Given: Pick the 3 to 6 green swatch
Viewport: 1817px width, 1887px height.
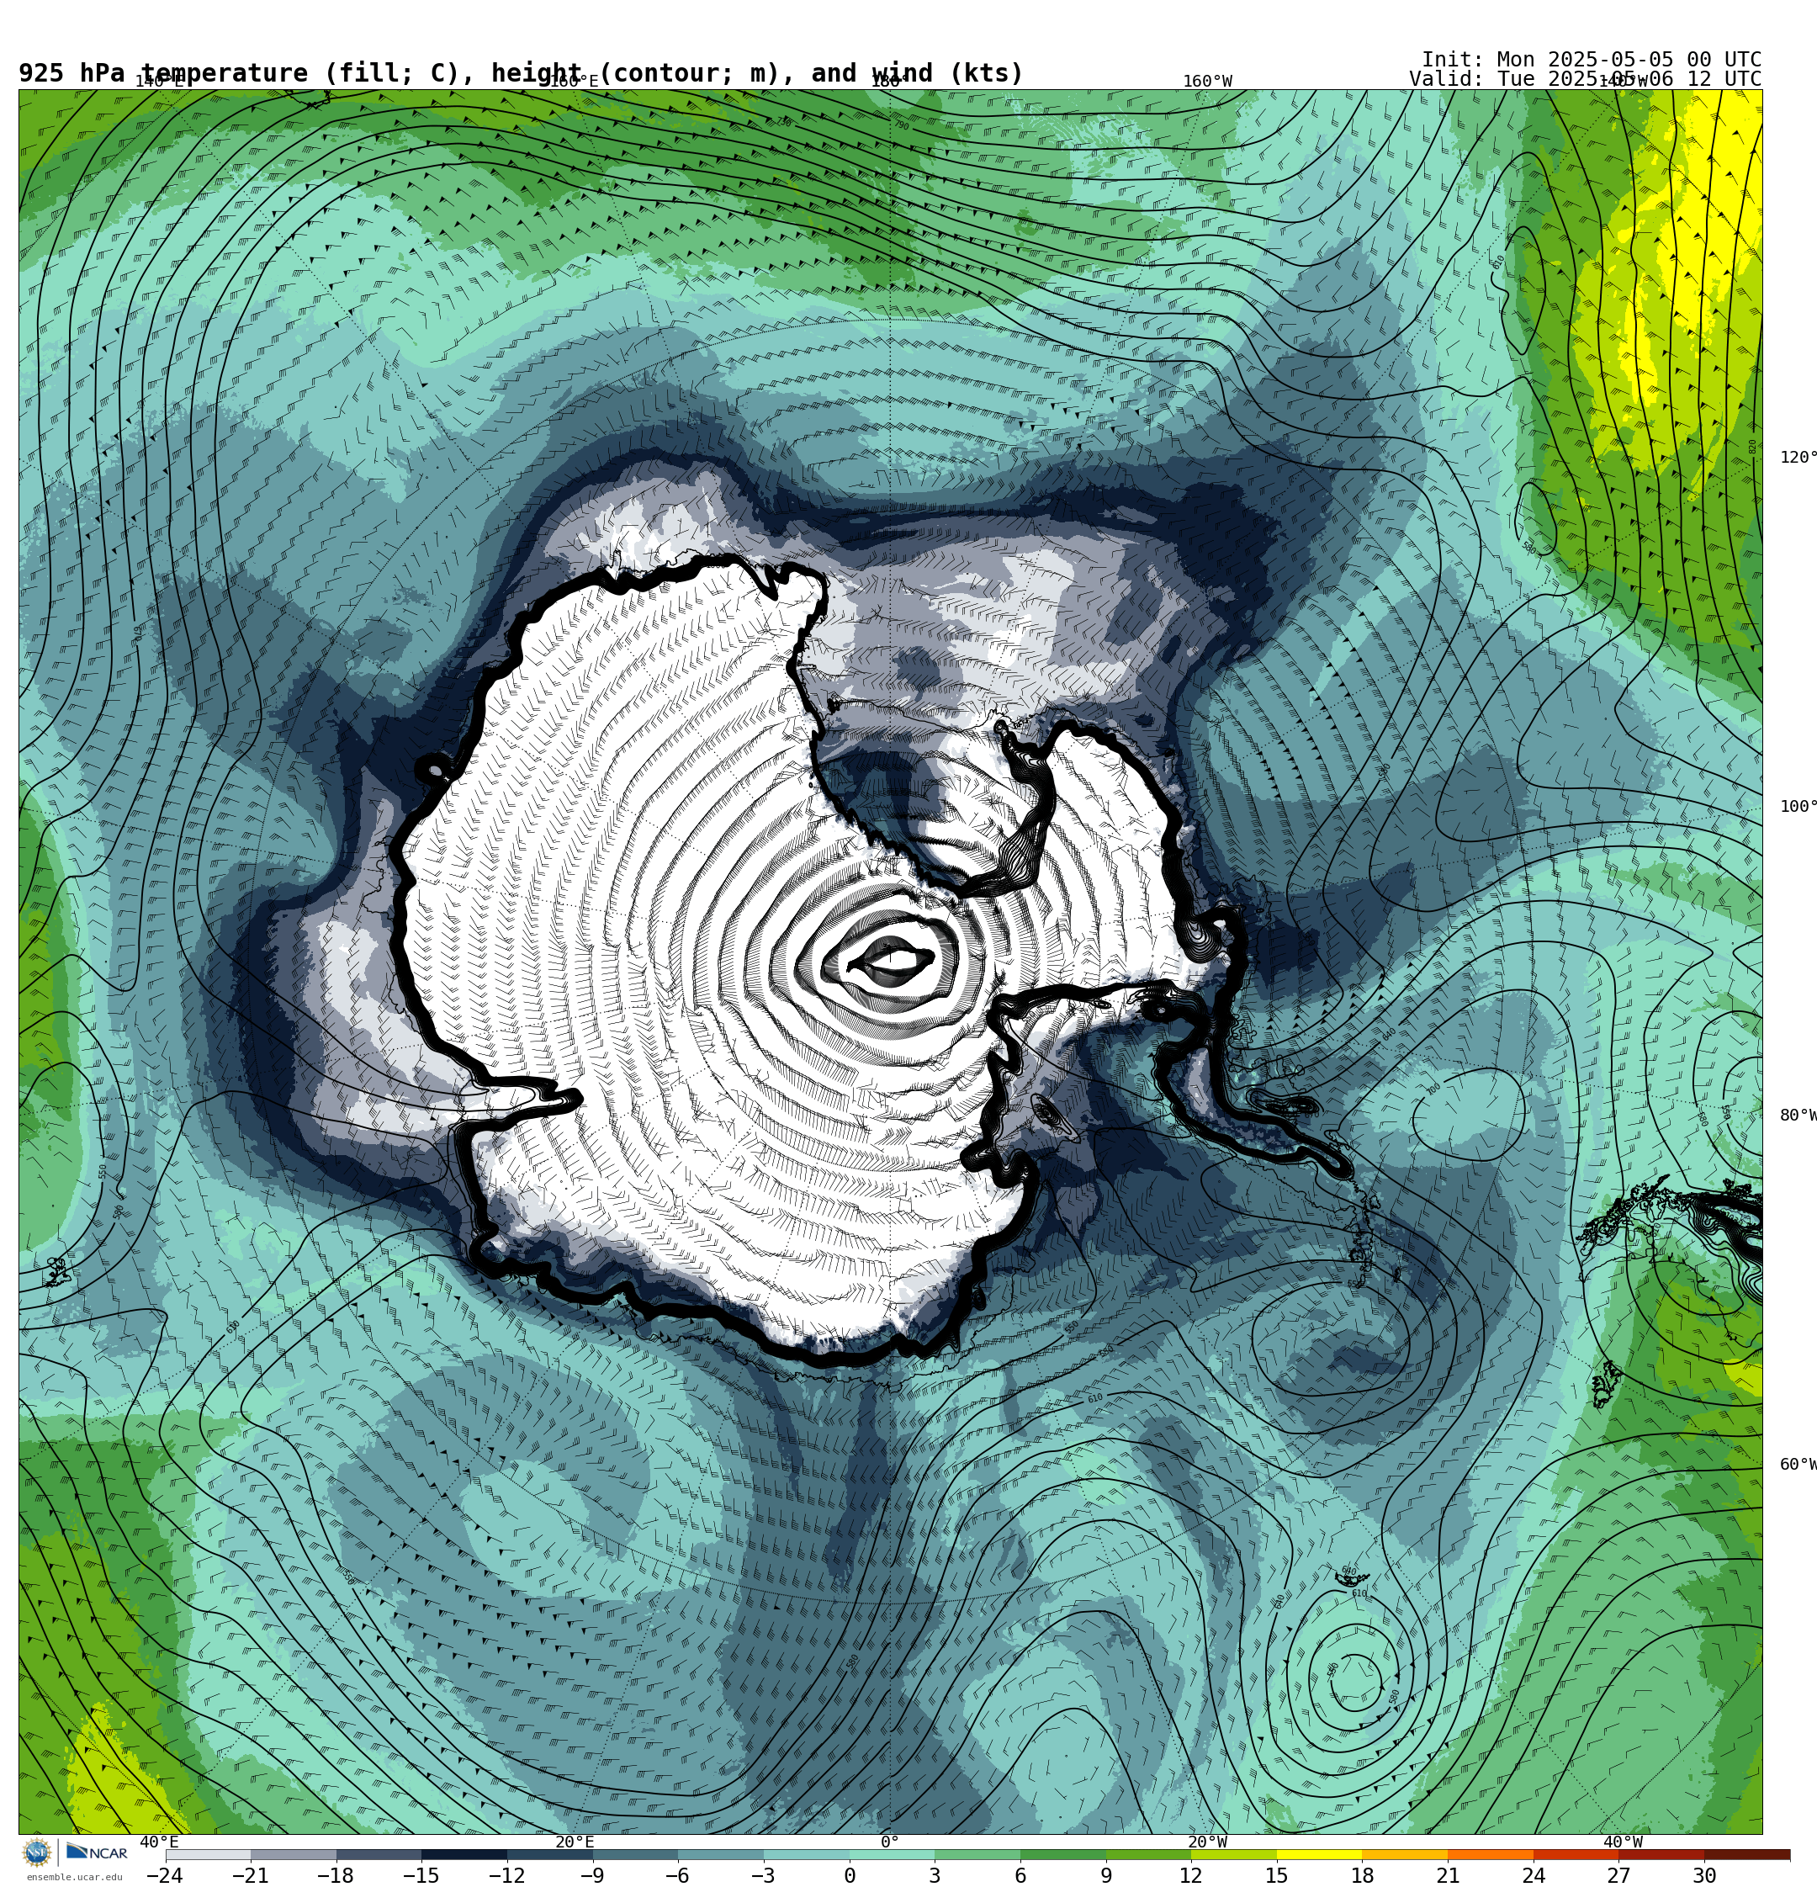Looking at the screenshot, I should 977,1854.
